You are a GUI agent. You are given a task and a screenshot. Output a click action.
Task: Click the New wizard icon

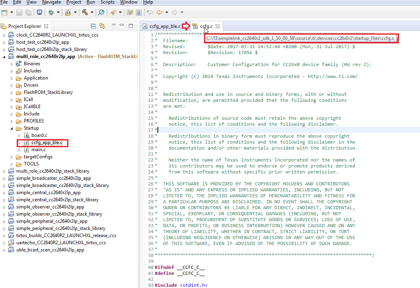coord(4,12)
